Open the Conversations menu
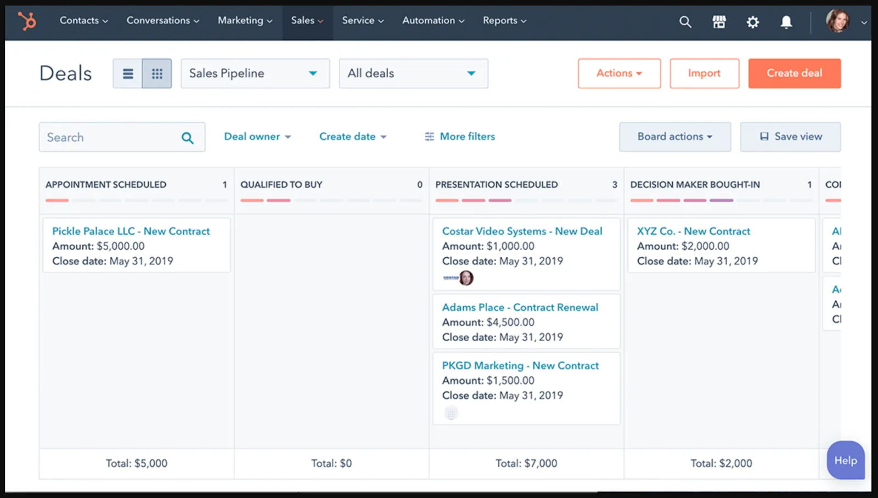Viewport: 878px width, 498px height. 163,20
